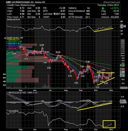Screen dimensions: 128x131
Task: Click the Volume value 432,034 in the header
Action: [x=114, y=17]
